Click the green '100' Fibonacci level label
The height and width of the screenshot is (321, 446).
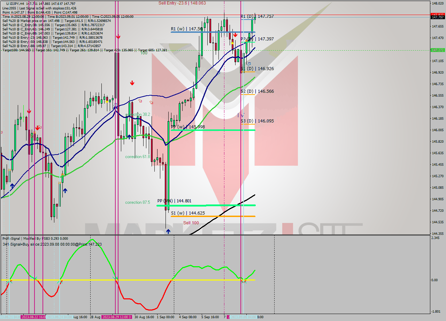(144, 53)
